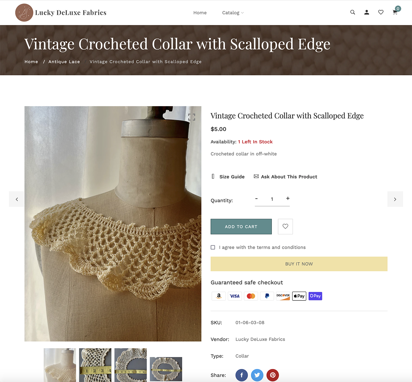Add item to wishlist heart button
Viewport: 412px width, 382px height.
(x=285, y=226)
